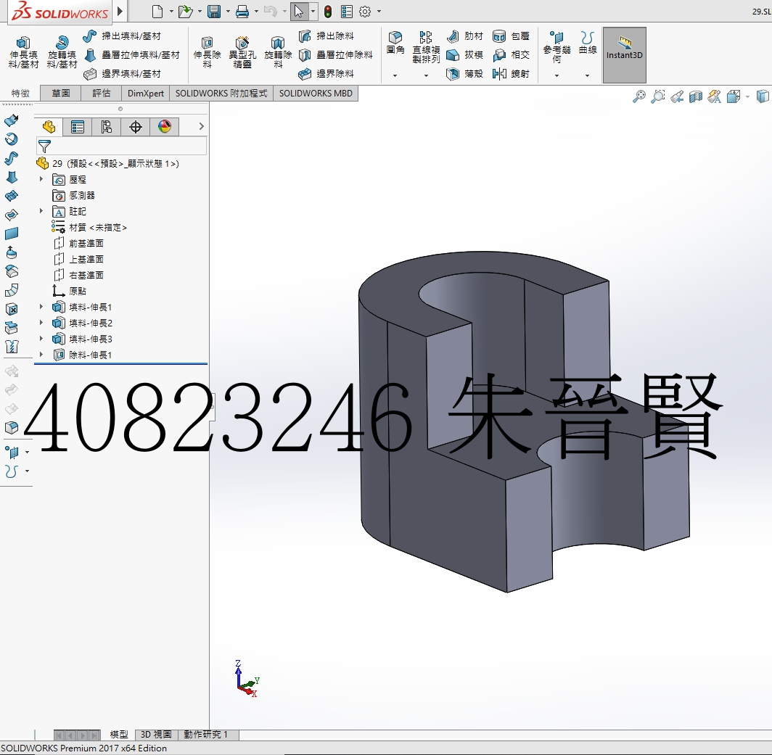
Task: Click the Rebuild traffic light icon
Action: [x=328, y=12]
